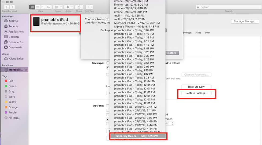Screen dimensions: 262x145
Task: Toggle the first Options checkbox
Action: [x=108, y=106]
